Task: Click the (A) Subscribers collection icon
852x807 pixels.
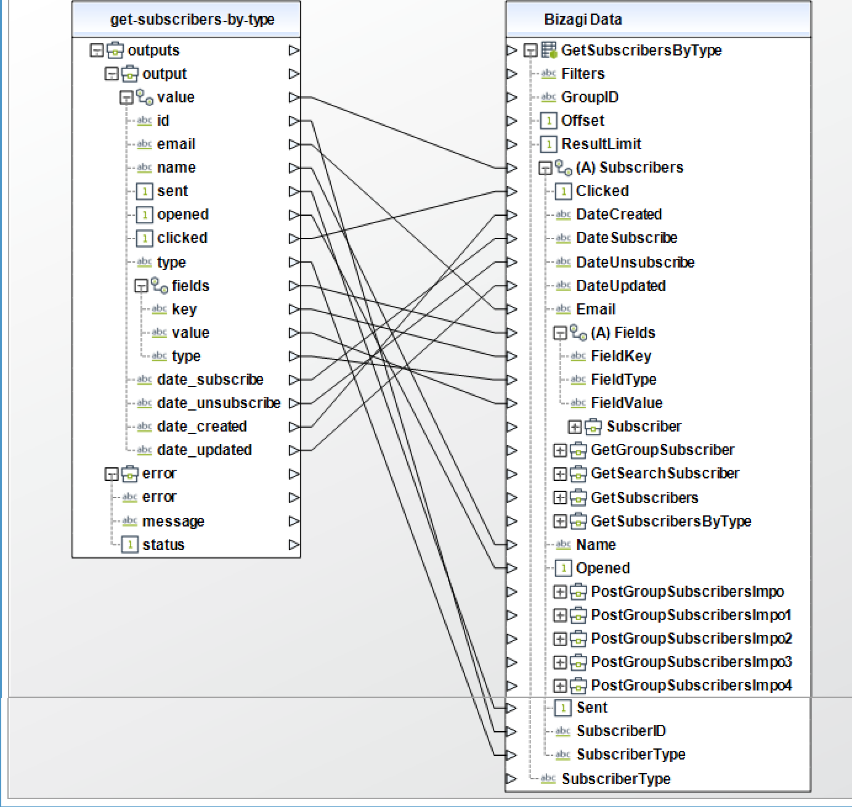Action: (x=564, y=167)
